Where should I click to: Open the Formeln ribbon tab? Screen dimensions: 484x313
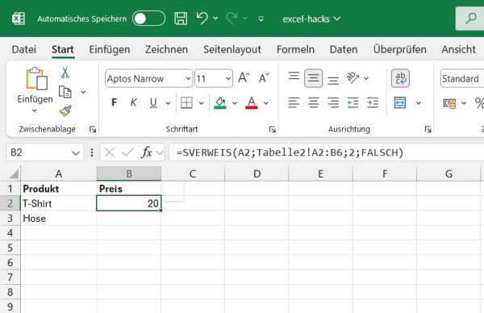click(x=295, y=49)
